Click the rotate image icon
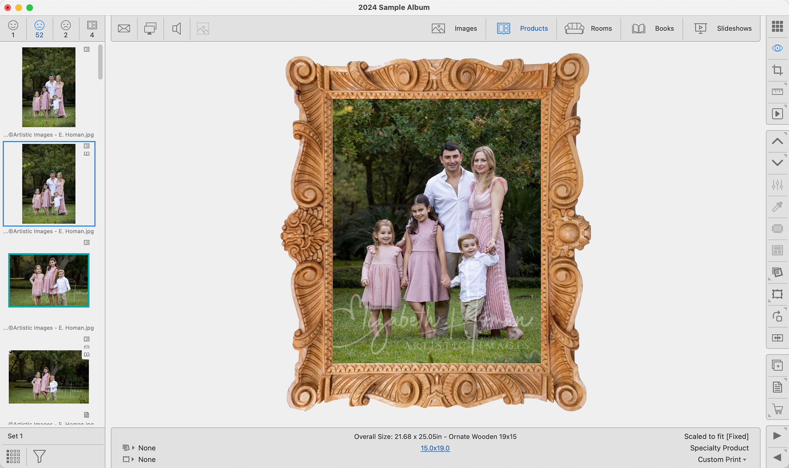 pyautogui.click(x=777, y=316)
